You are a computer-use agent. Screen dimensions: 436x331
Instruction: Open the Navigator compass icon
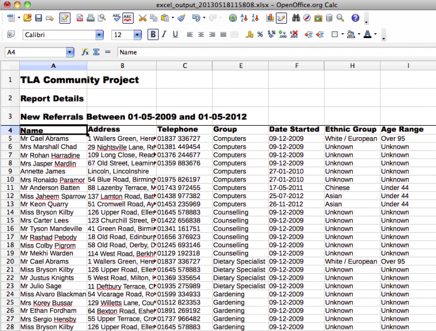click(x=307, y=18)
